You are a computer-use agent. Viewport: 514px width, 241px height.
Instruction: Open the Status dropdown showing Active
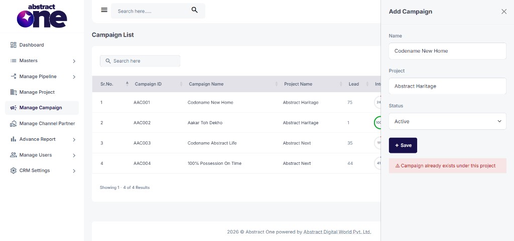click(x=447, y=121)
